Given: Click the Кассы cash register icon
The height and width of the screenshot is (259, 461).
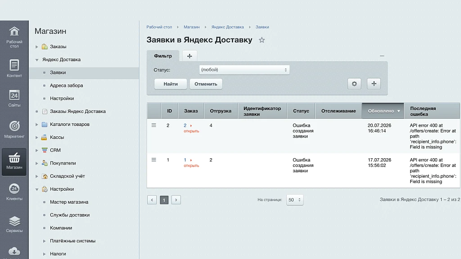Looking at the screenshot, I should [44, 137].
